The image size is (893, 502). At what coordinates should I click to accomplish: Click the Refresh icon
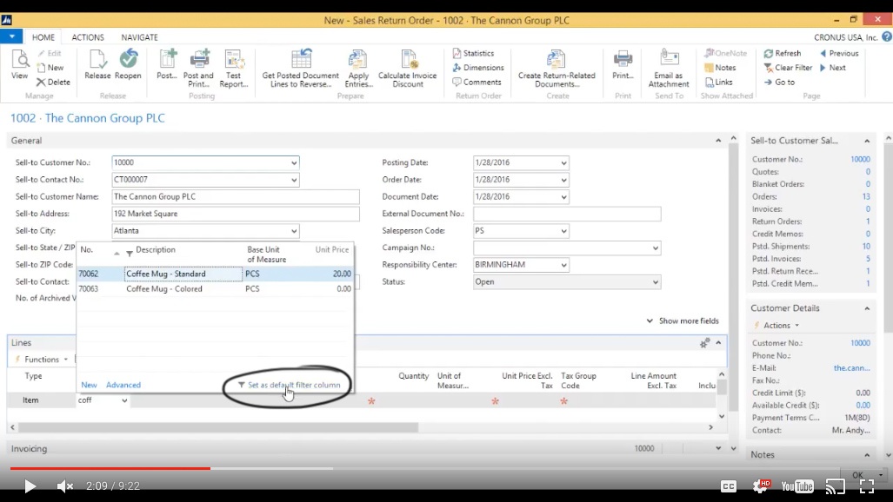tap(783, 53)
